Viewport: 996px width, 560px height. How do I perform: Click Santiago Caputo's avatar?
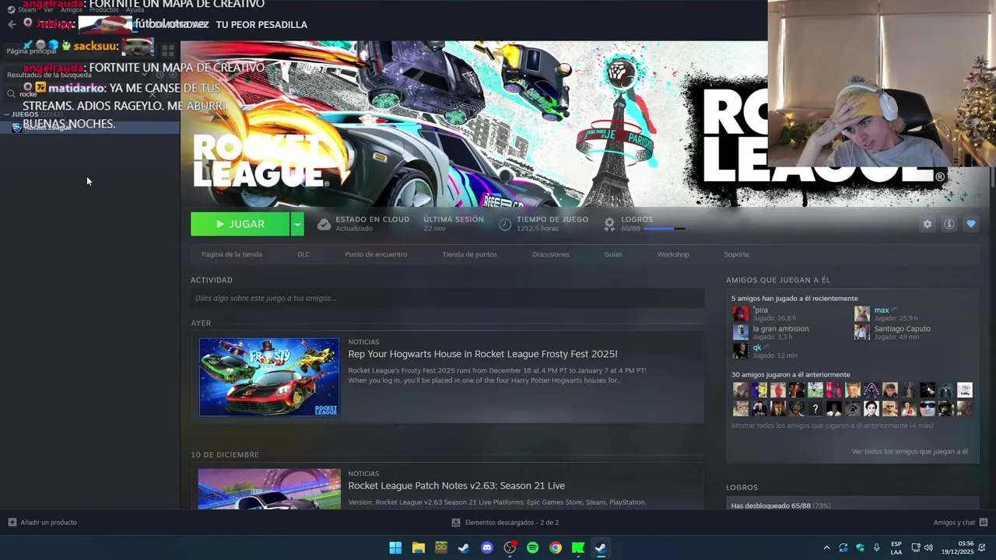pyautogui.click(x=861, y=332)
